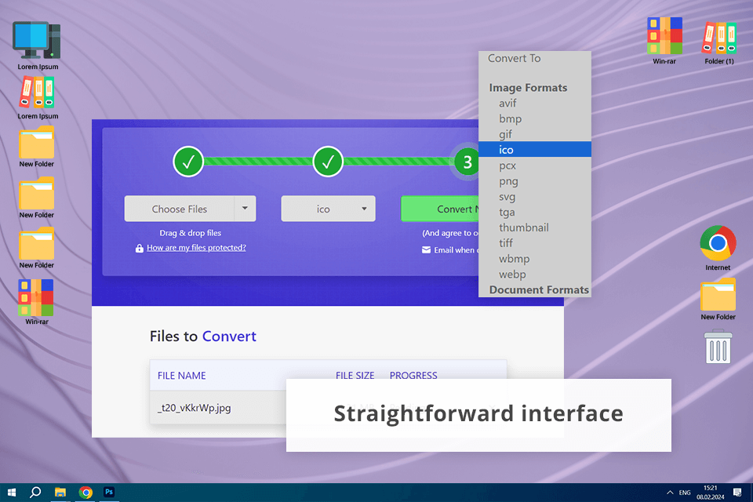Open File Explorer from the taskbar
This screenshot has width=753, height=502.
tap(60, 493)
